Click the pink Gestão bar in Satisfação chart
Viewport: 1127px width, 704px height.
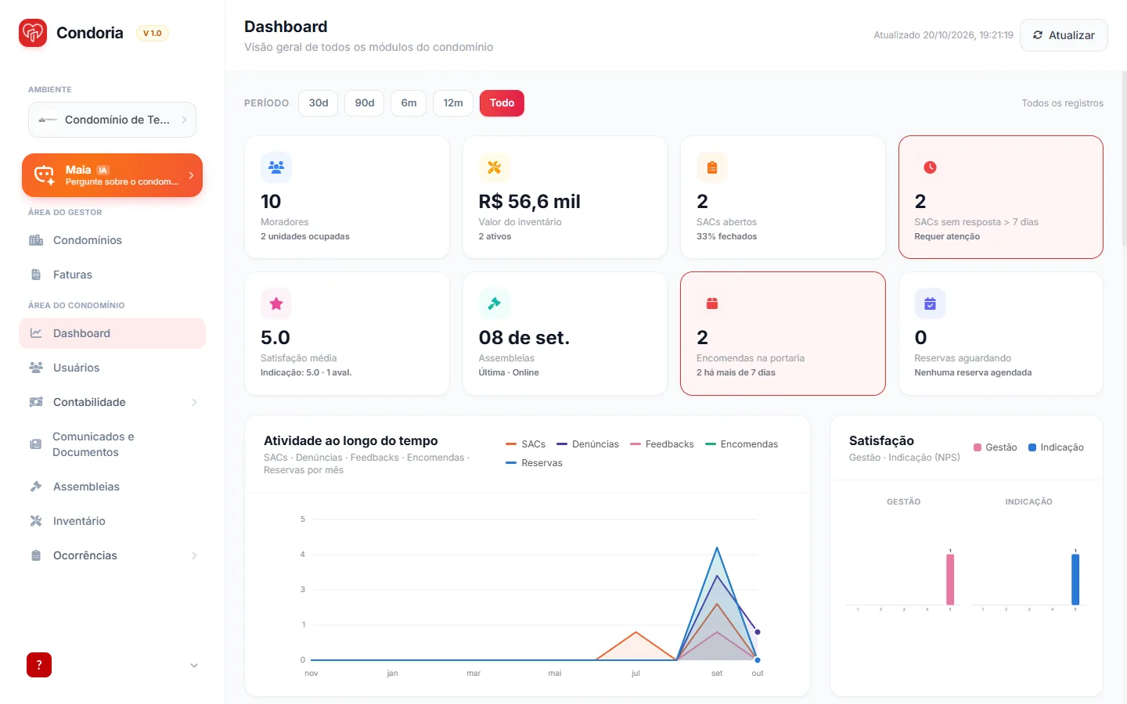[x=950, y=580]
